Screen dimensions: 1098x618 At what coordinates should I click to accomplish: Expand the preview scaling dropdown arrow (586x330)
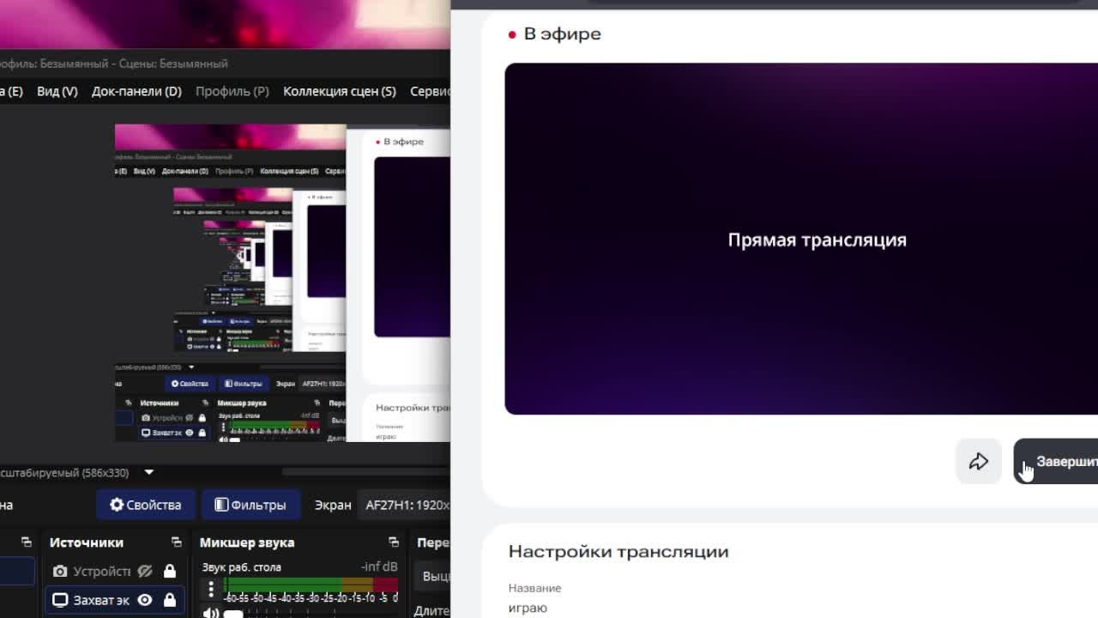149,472
